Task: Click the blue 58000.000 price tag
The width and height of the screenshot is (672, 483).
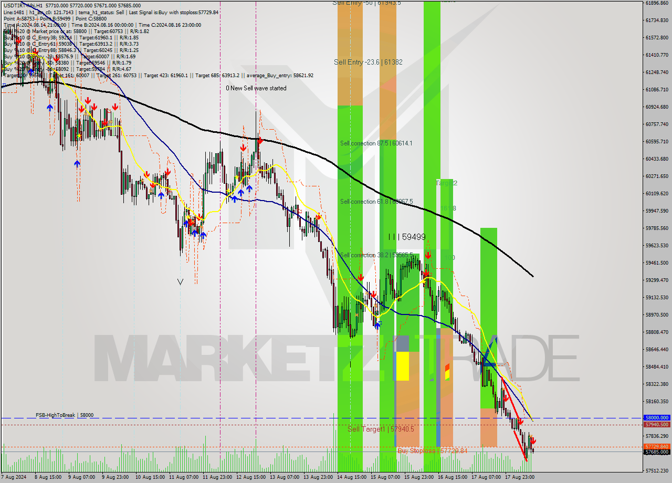Action: pyautogui.click(x=657, y=418)
